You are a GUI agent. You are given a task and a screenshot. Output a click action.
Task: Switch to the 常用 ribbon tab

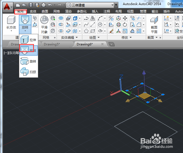pos(20,11)
